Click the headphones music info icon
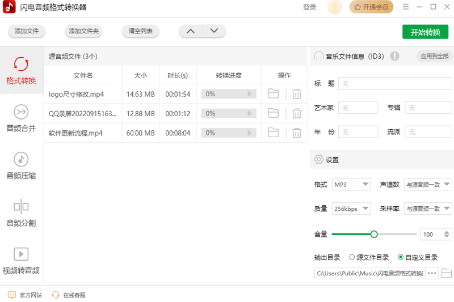 click(318, 56)
